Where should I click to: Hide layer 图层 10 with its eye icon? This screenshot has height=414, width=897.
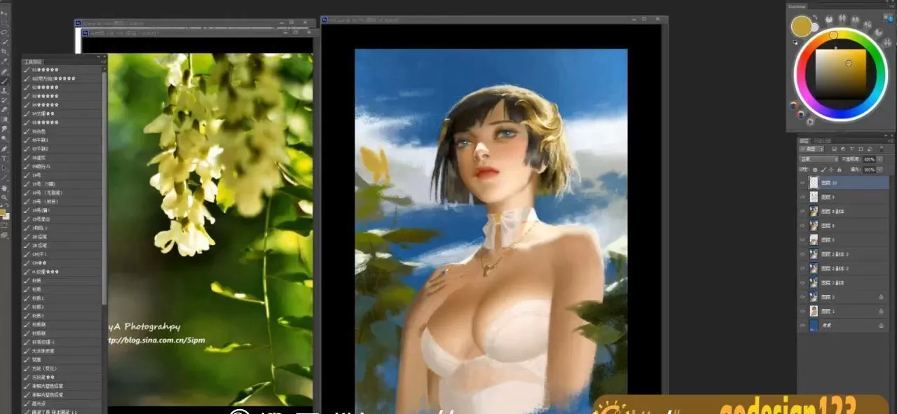802,182
